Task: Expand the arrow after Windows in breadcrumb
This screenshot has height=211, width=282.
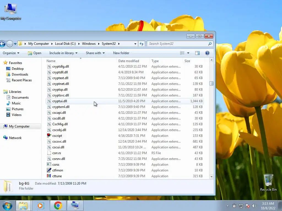Action: click(99, 44)
